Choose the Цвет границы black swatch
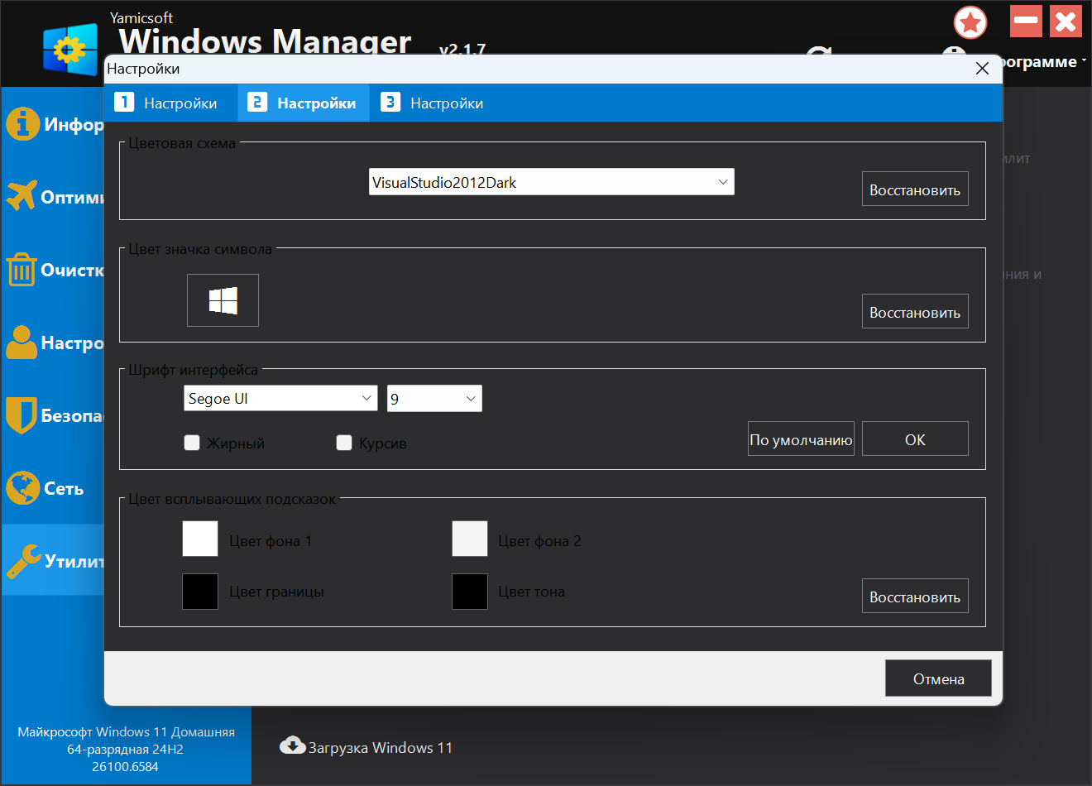Screen dimensions: 1092x786 [200, 592]
